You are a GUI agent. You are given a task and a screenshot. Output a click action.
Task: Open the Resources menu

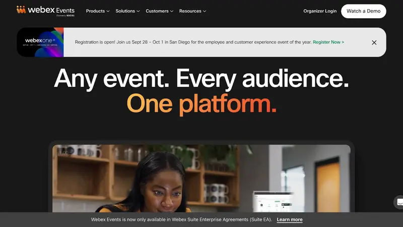point(190,11)
